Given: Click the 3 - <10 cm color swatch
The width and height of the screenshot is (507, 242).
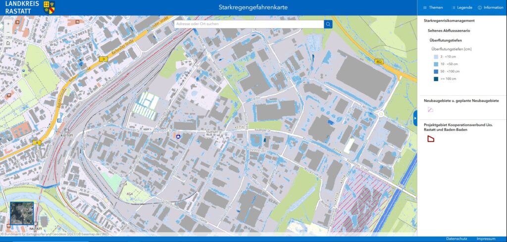Looking at the screenshot, I should (x=435, y=57).
